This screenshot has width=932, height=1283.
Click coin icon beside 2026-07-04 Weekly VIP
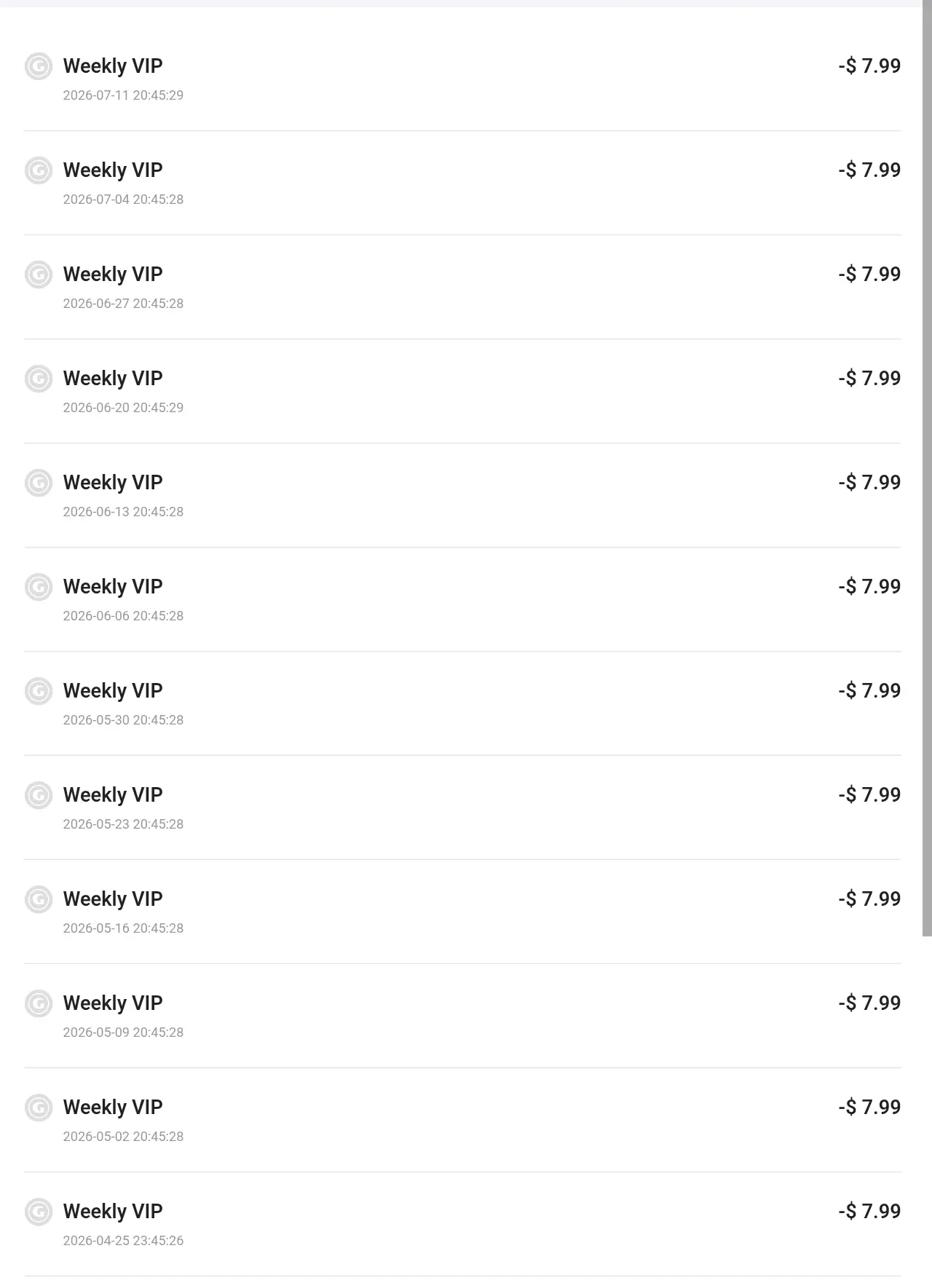pos(39,170)
